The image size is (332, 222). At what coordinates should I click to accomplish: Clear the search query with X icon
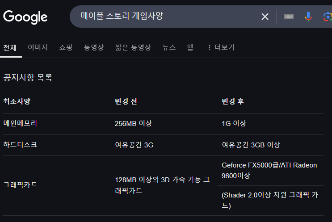pos(265,17)
